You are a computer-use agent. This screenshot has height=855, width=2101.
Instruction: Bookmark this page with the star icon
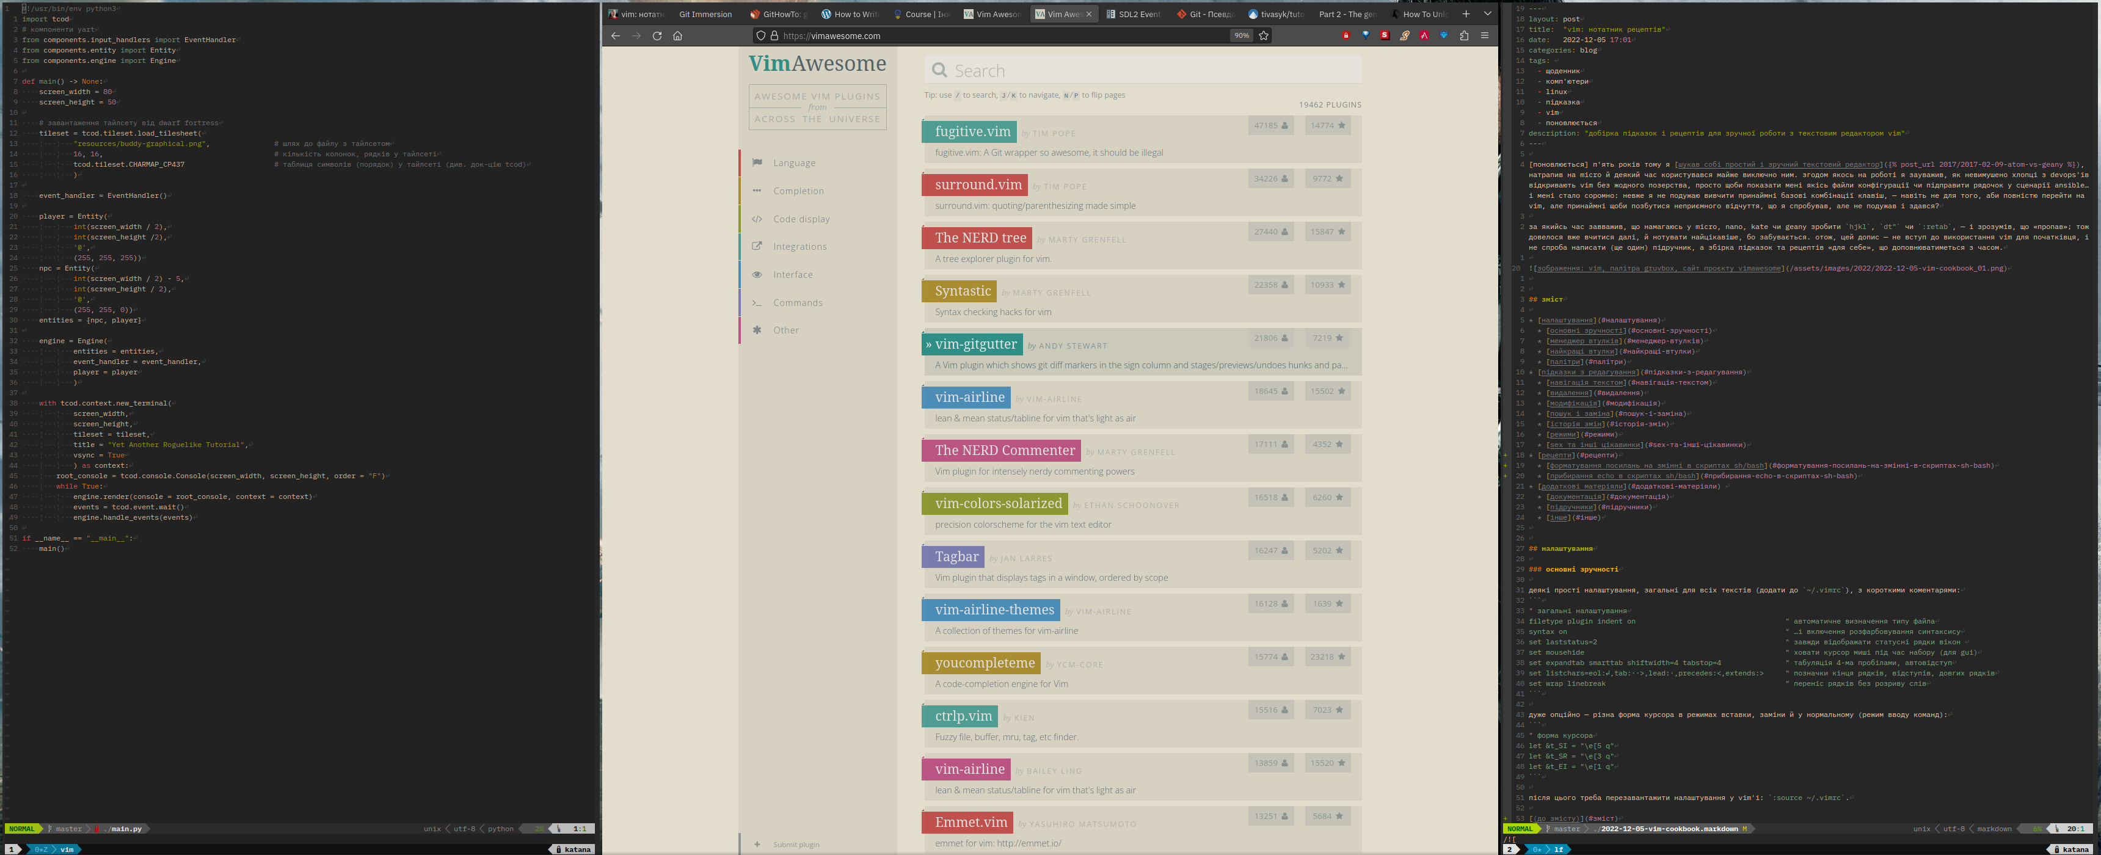[x=1264, y=36]
